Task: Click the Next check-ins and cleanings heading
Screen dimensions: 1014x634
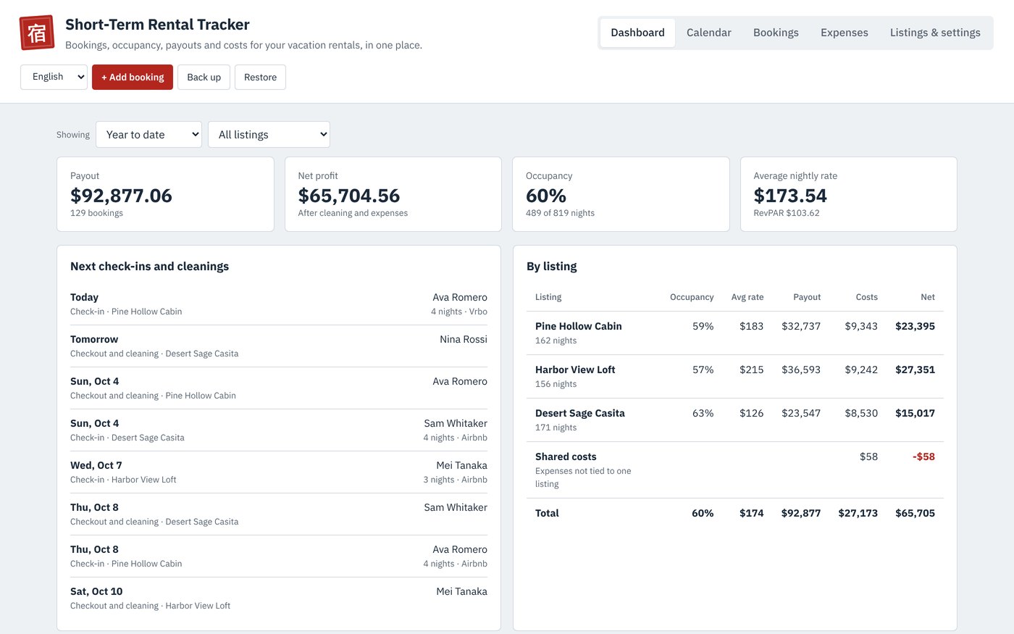Action: (x=149, y=267)
